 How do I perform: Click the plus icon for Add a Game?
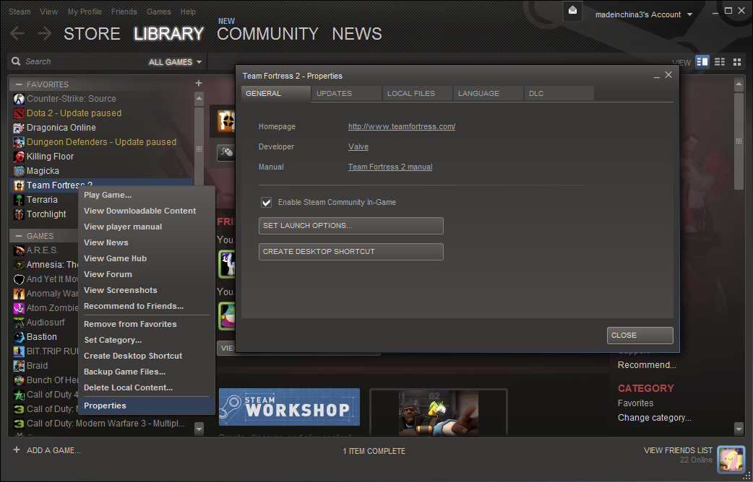click(17, 450)
